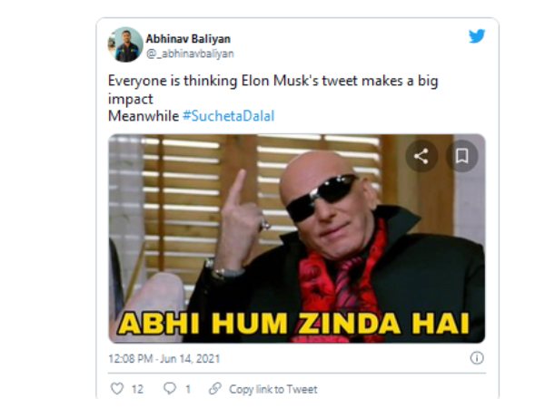This screenshot has width=545, height=408.
Task: Open the tweet info icon
Action: (x=476, y=358)
